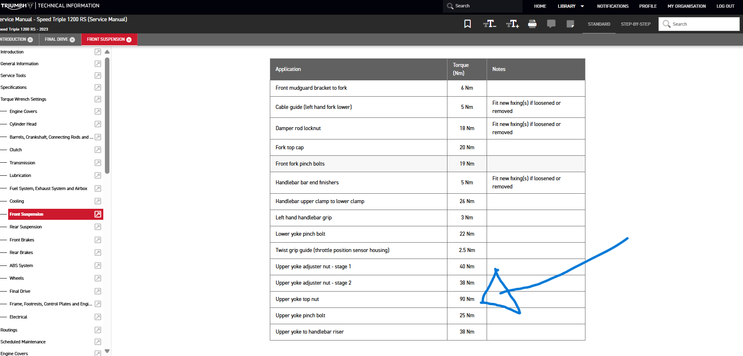Decrease text size with the T- icon
743x356 pixels.
point(489,24)
